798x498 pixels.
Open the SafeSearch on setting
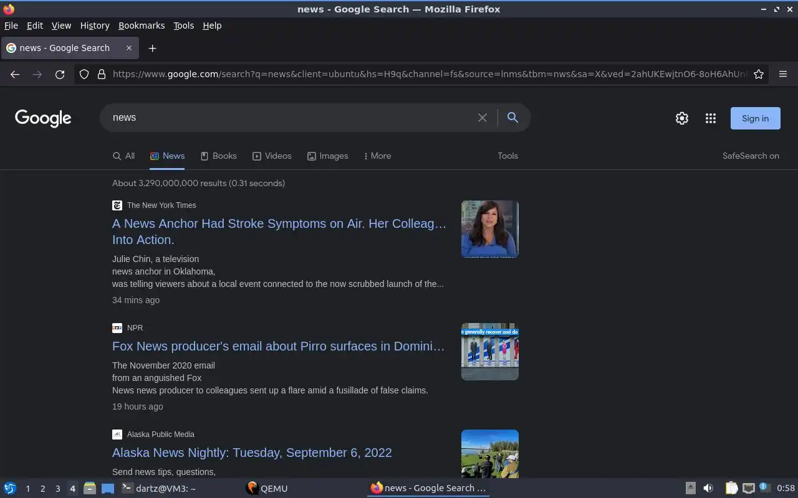(751, 156)
